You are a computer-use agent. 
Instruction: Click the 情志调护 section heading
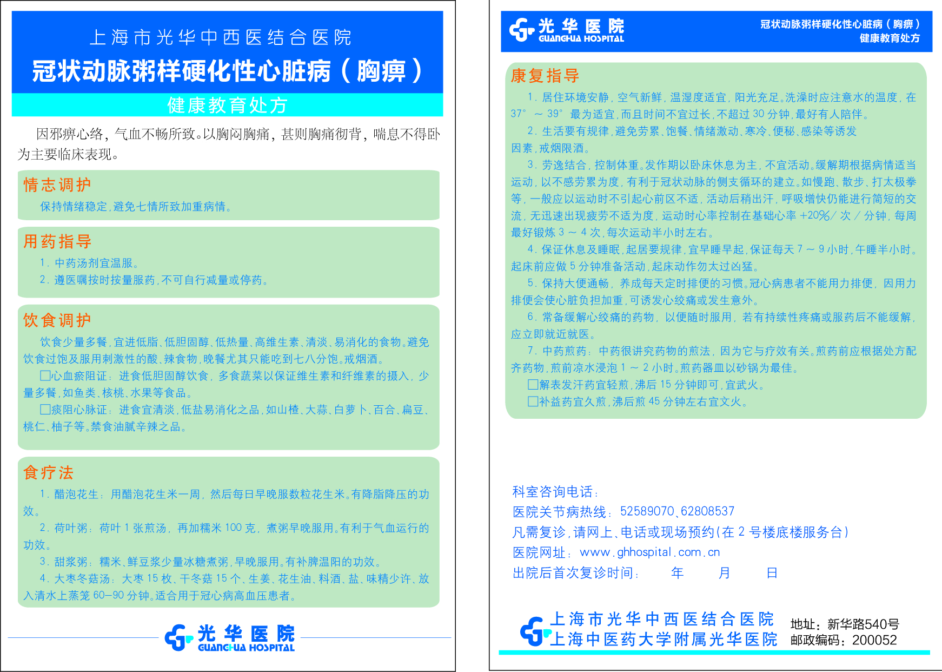(57, 185)
